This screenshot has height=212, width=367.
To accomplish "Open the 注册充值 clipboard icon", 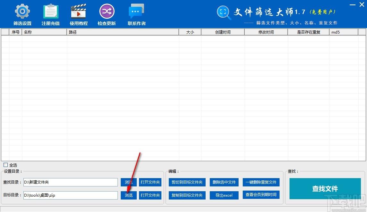I will (x=51, y=12).
